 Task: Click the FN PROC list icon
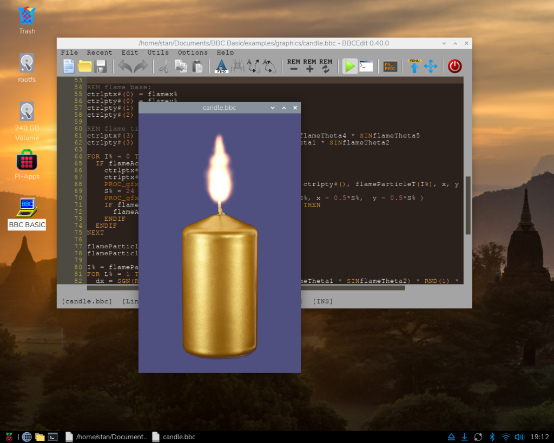(390, 67)
